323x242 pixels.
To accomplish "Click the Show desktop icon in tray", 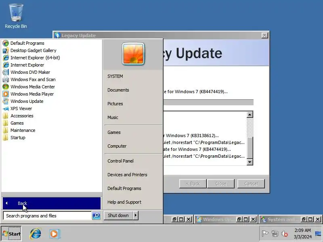I will tap(318, 234).
